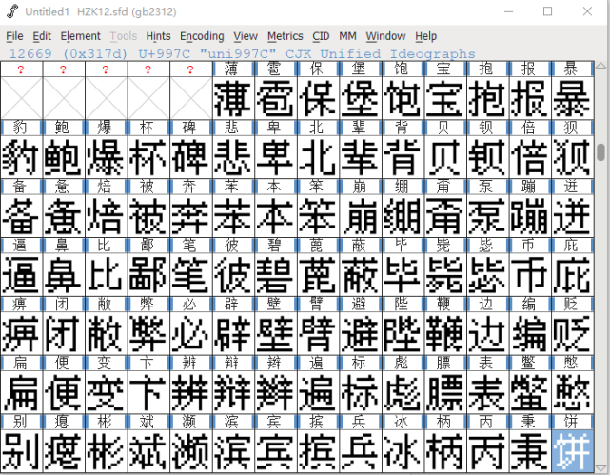Open the Element menu
The height and width of the screenshot is (475, 610).
click(x=80, y=36)
